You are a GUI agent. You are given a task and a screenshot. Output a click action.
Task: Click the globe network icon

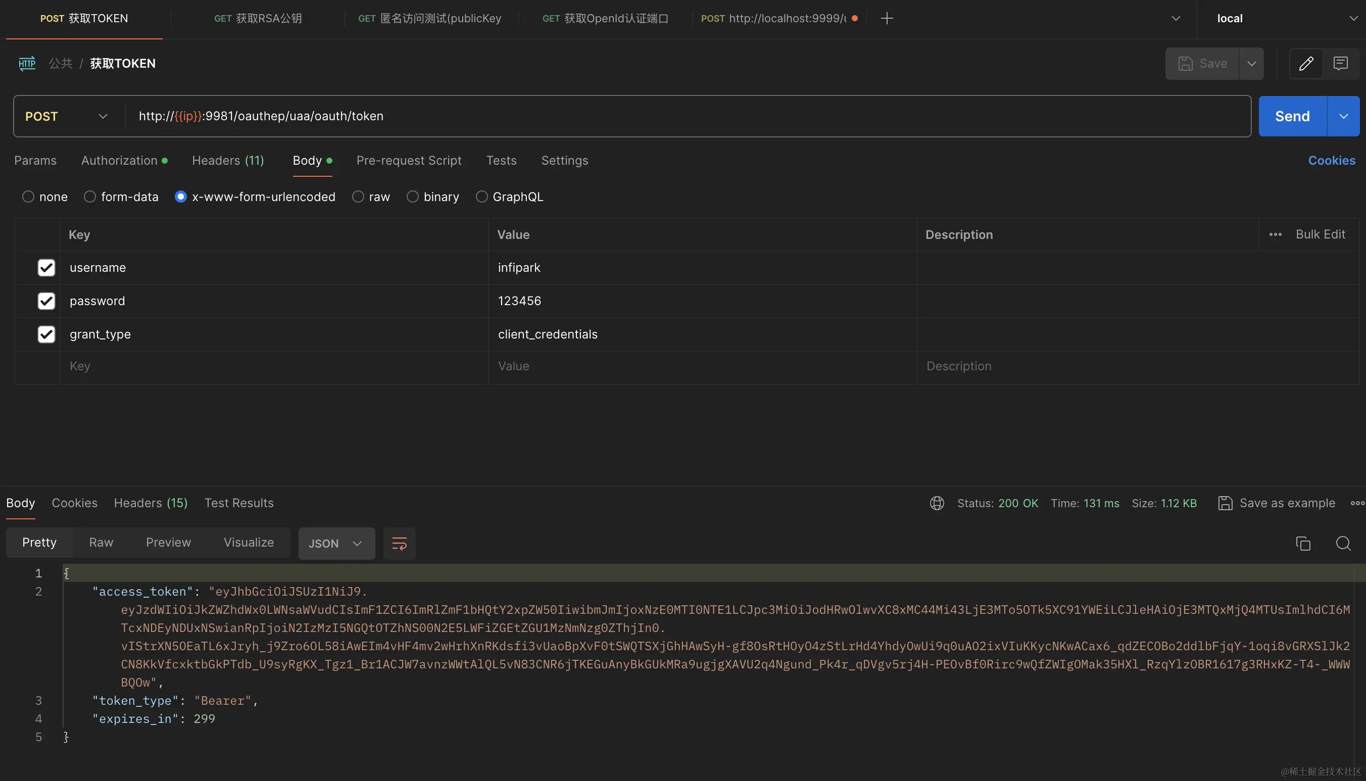(937, 503)
